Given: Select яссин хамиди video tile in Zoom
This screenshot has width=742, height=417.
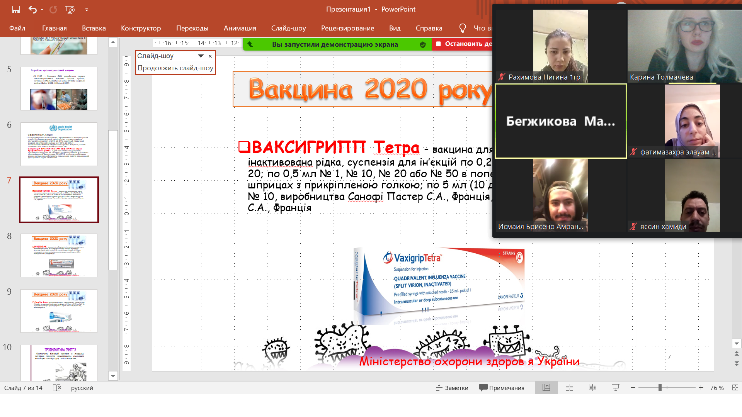Looking at the screenshot, I should pos(685,195).
